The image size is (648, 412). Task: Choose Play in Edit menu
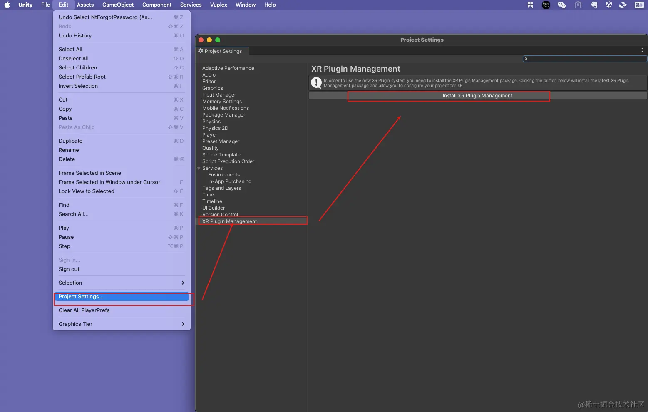pyautogui.click(x=122, y=228)
